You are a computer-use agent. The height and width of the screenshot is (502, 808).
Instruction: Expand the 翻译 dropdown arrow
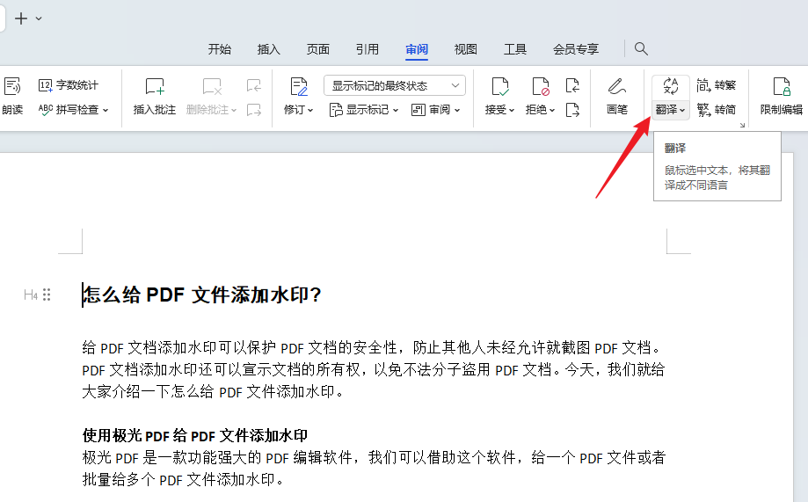coord(682,110)
